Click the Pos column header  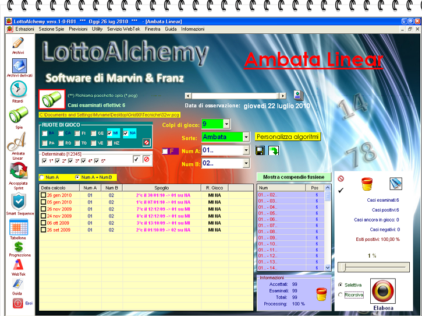coord(315,188)
